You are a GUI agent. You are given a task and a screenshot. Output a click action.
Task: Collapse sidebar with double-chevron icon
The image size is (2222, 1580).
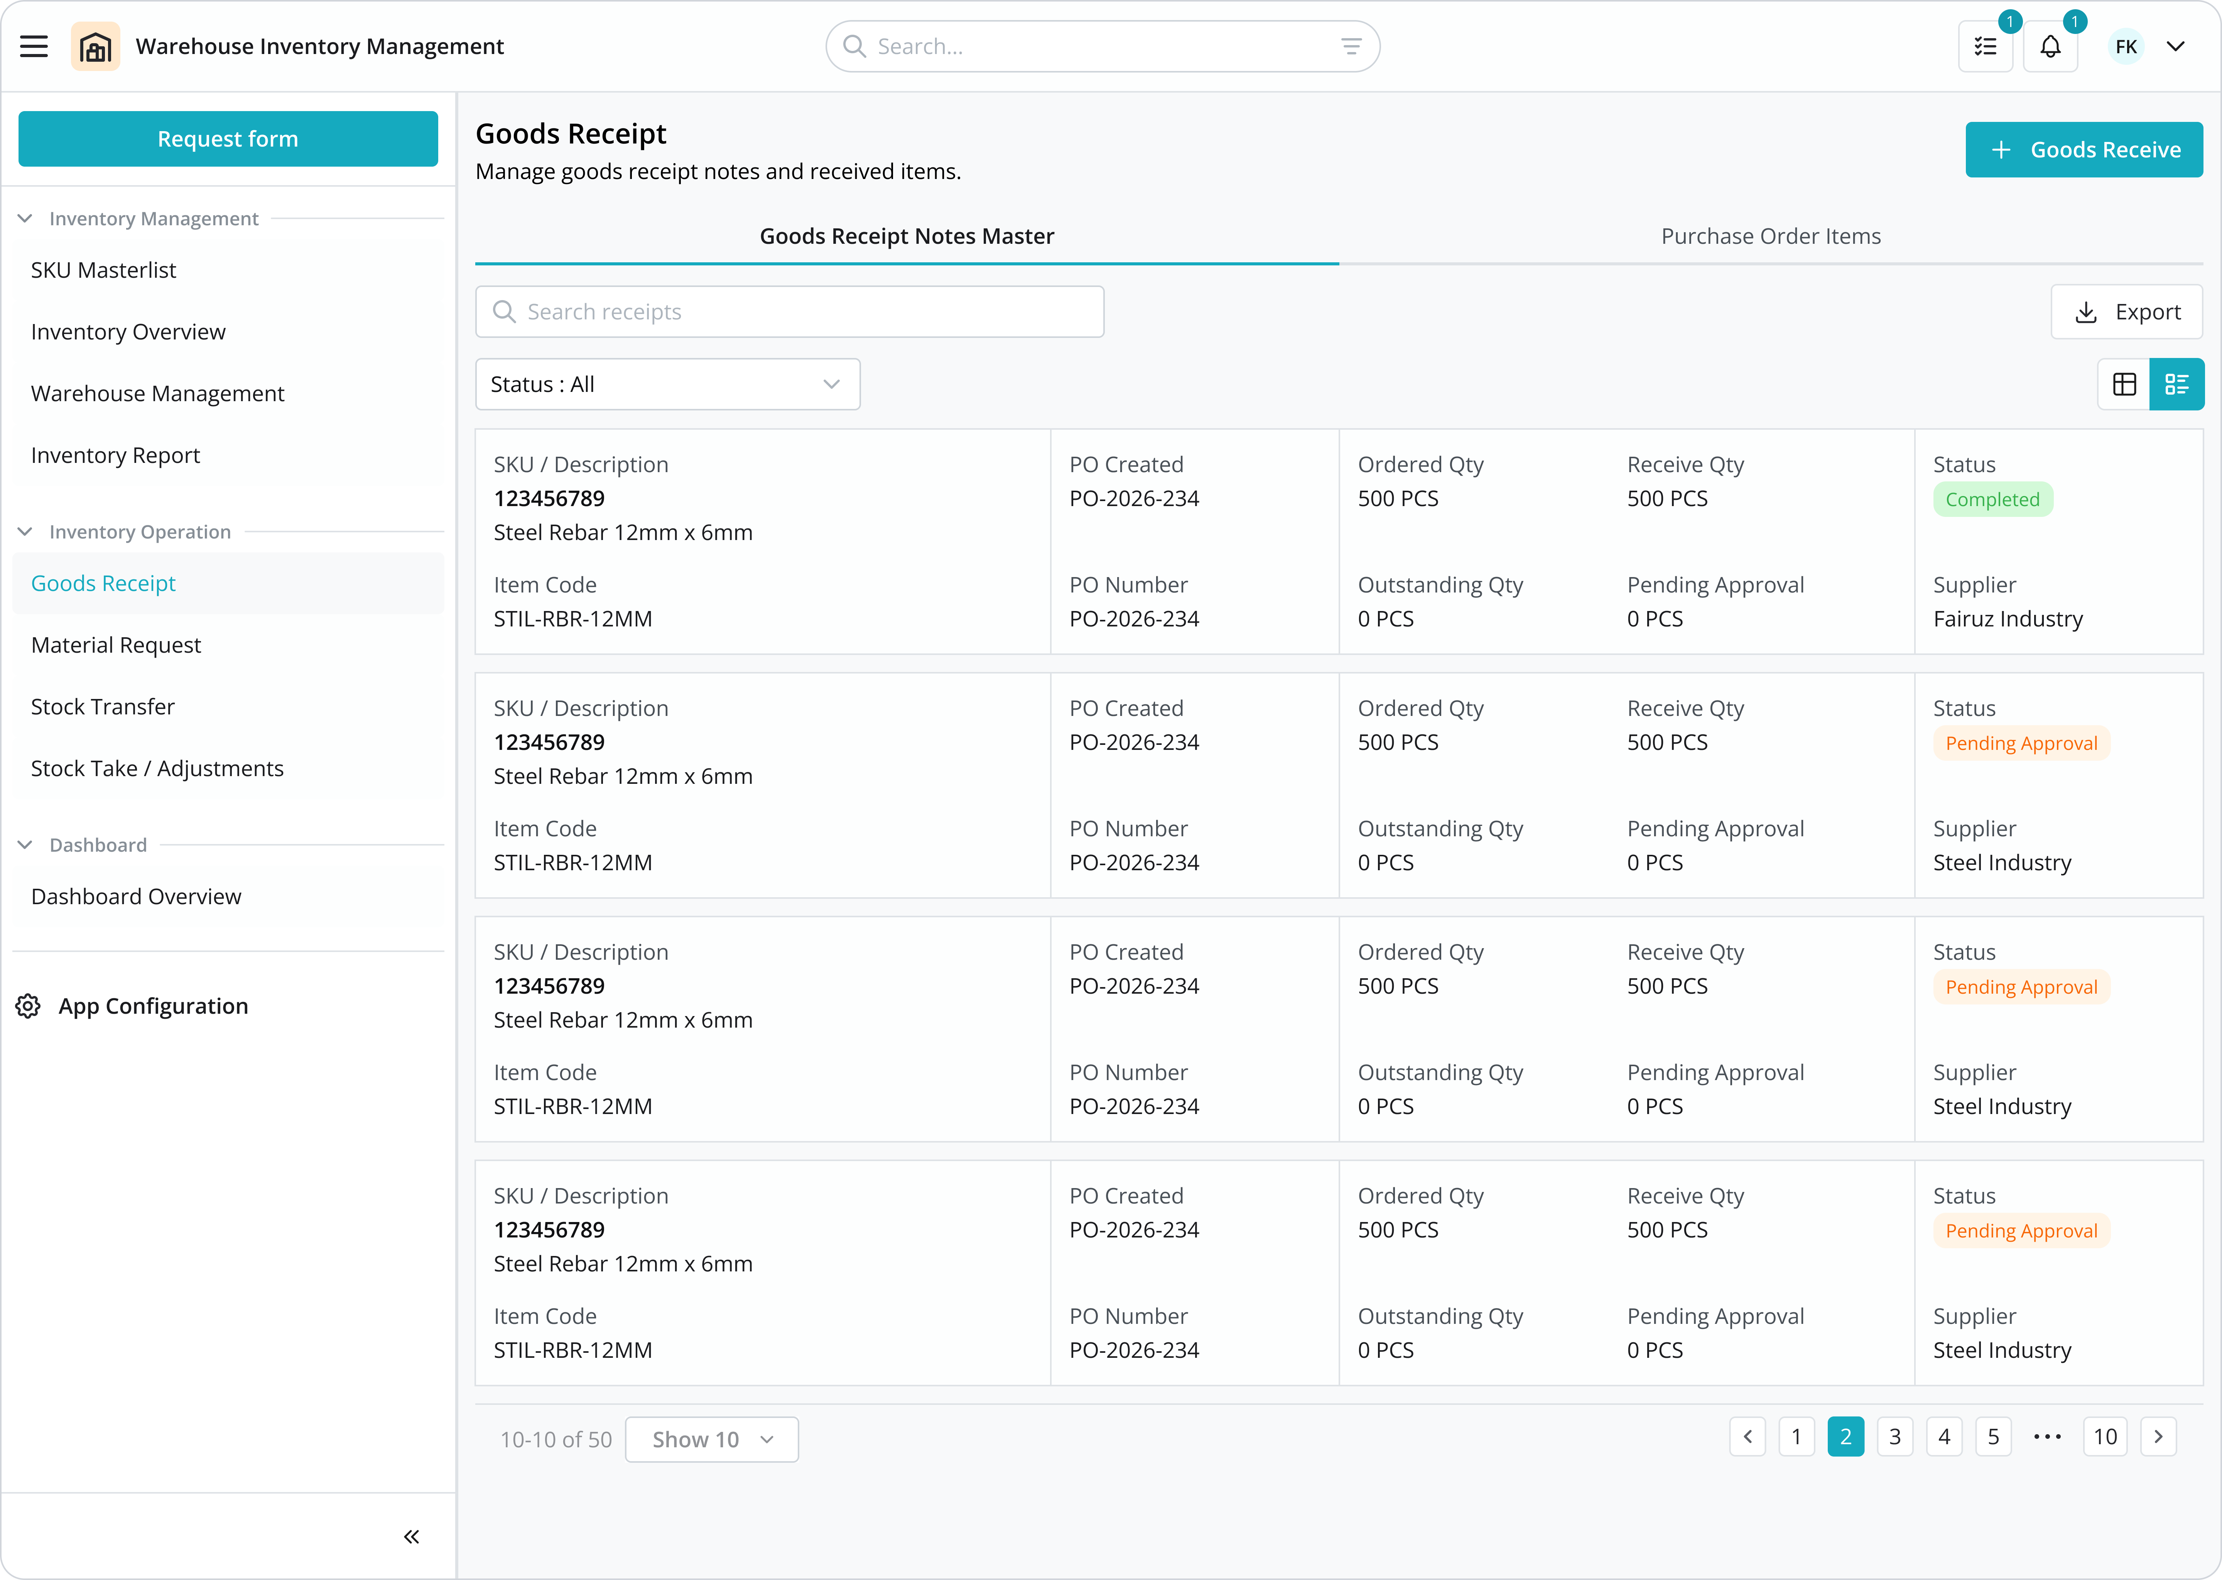tap(412, 1536)
